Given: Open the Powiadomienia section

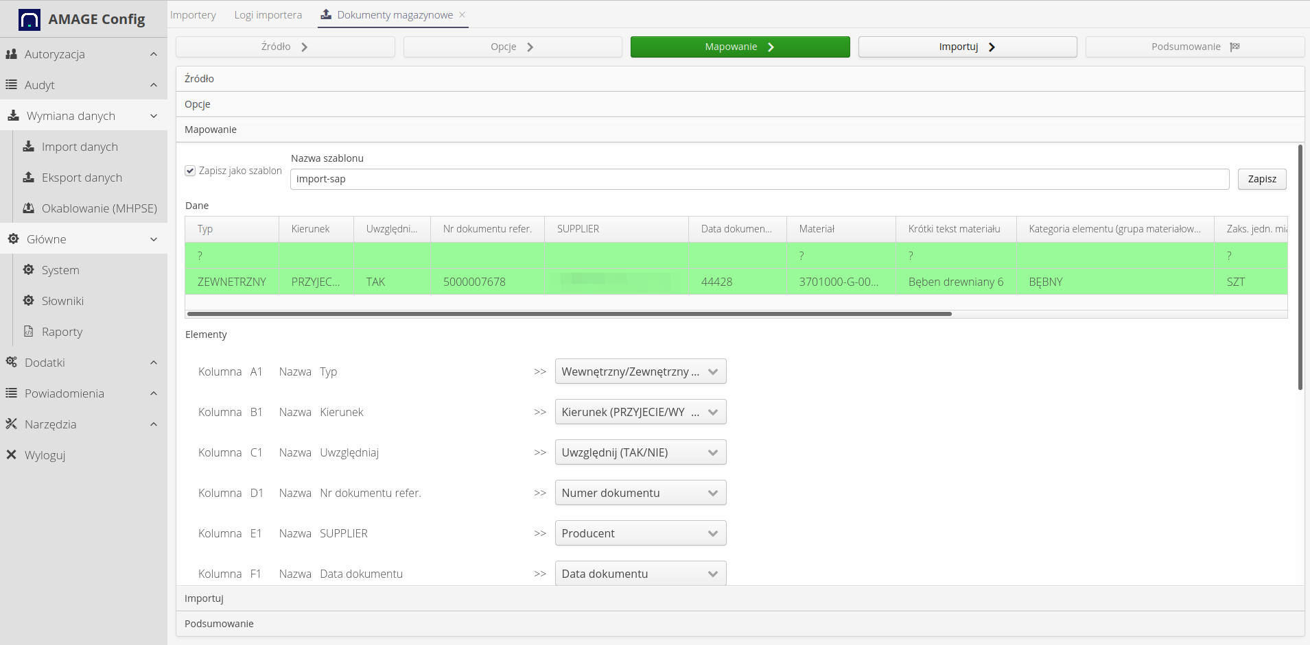Looking at the screenshot, I should [x=65, y=393].
